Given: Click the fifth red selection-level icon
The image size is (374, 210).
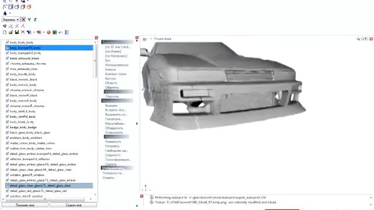Looking at the screenshot, I should 29,7.
